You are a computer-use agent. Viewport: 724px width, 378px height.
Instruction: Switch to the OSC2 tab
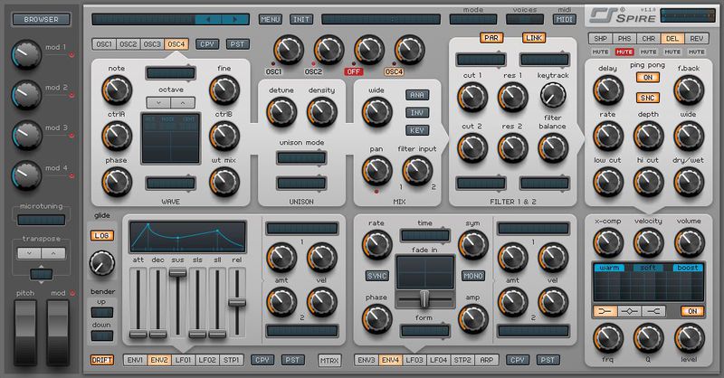129,43
